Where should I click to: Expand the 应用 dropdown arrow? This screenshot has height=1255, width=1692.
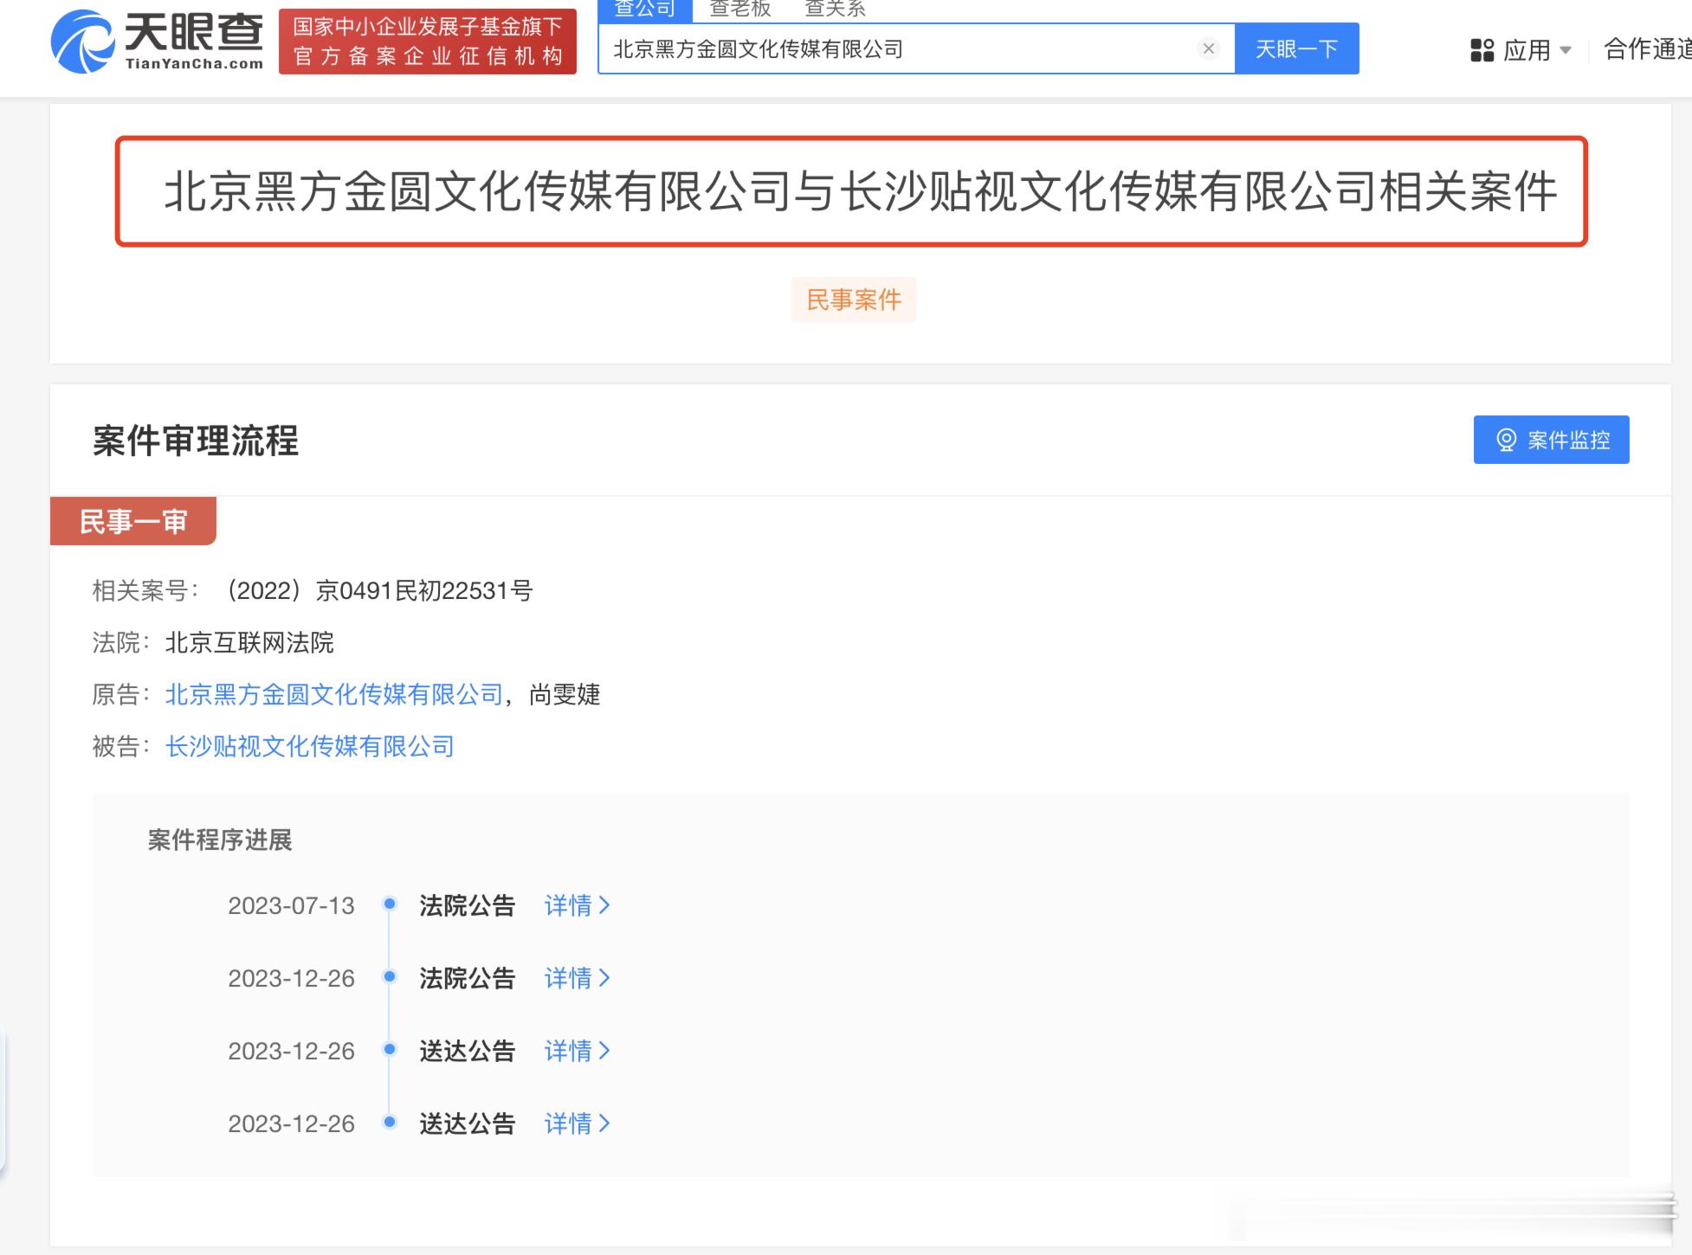click(x=1566, y=50)
